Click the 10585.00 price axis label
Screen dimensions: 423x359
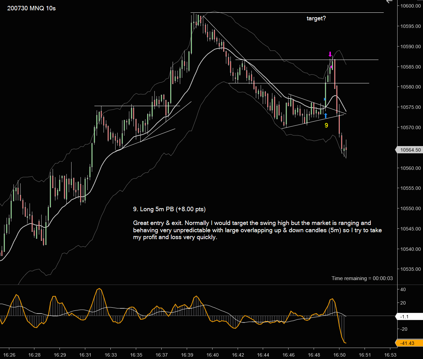tap(410, 67)
